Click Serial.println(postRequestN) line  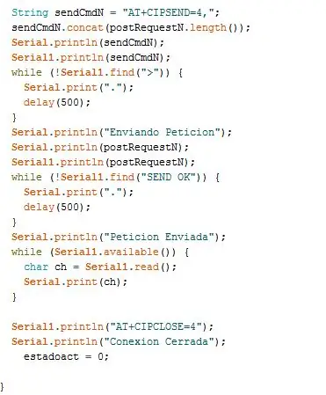click(100, 147)
